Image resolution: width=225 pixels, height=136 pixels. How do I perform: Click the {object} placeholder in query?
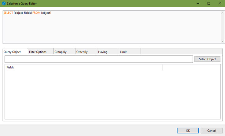[x=46, y=13]
